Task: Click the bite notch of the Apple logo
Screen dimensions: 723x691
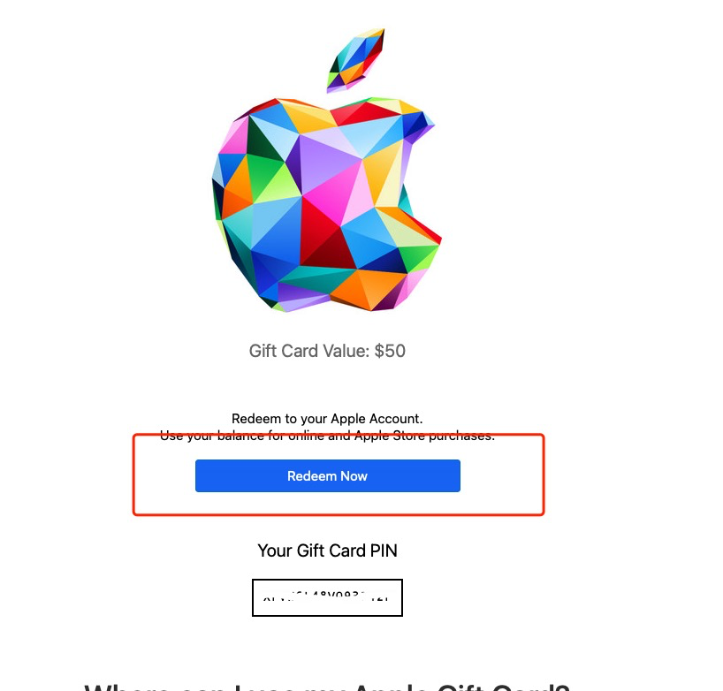Action: tap(417, 194)
